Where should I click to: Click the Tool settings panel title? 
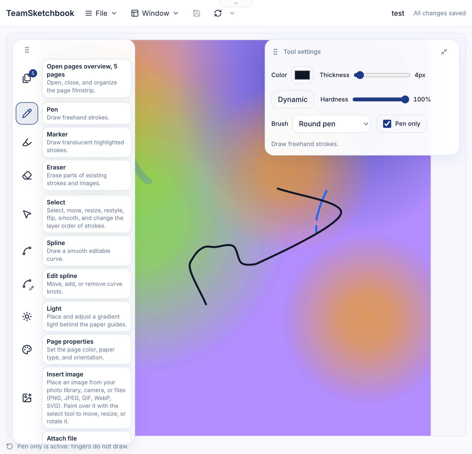coord(302,52)
